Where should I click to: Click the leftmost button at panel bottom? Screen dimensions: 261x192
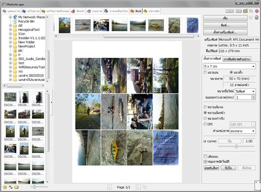pos(211,168)
